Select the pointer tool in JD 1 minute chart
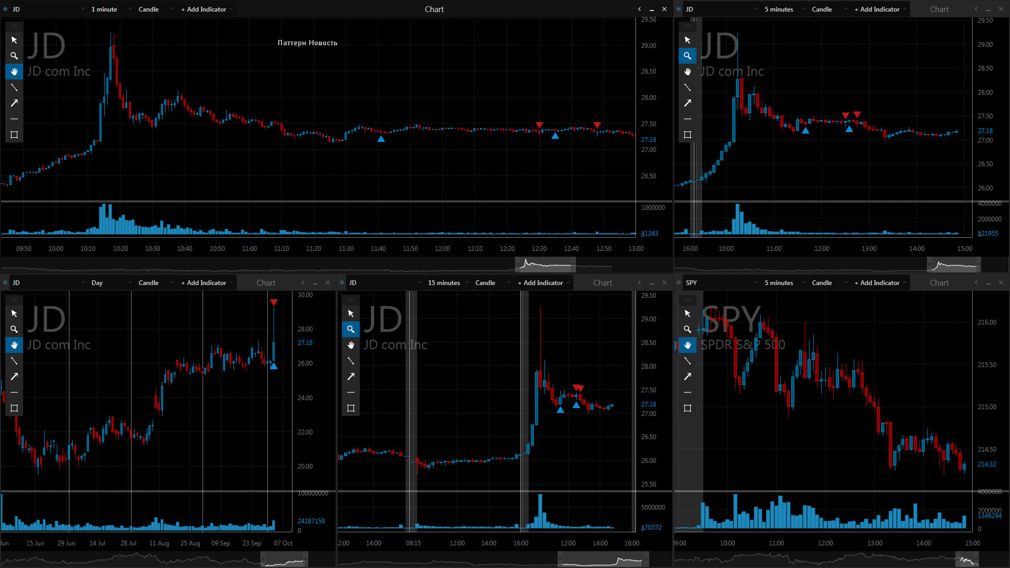Image resolution: width=1010 pixels, height=568 pixels. (x=14, y=40)
